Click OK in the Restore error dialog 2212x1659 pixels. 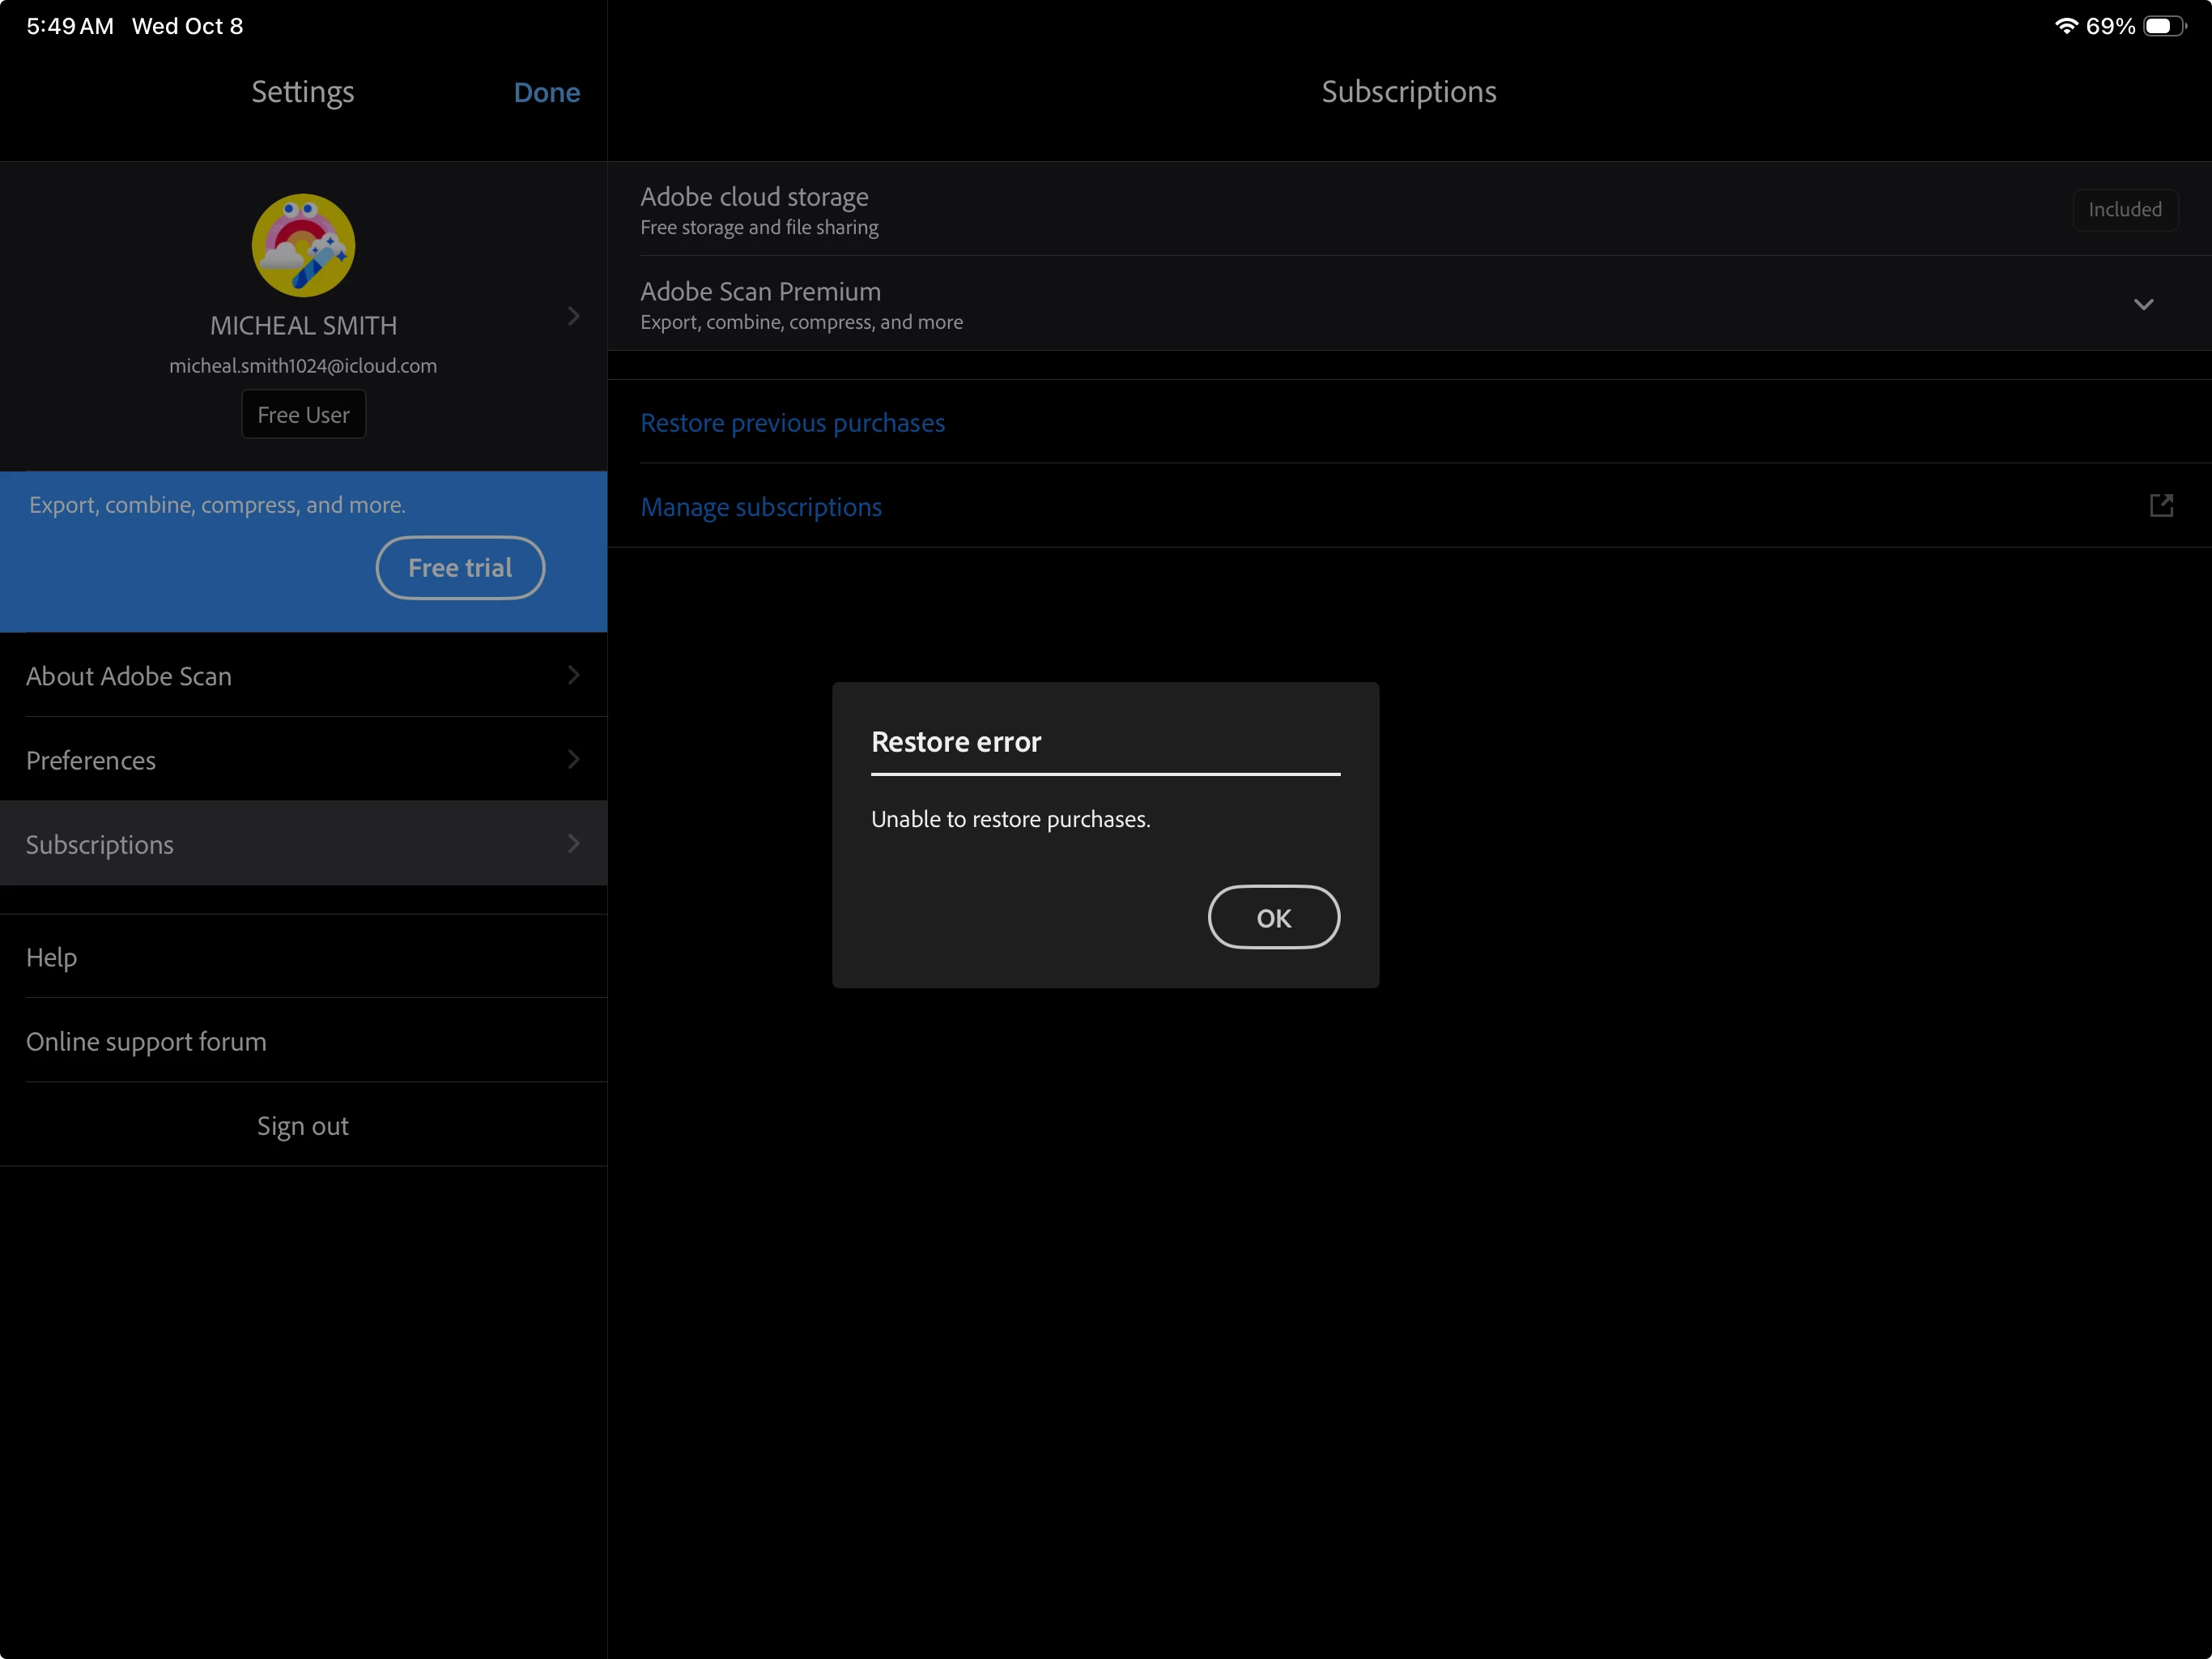[x=1273, y=916]
